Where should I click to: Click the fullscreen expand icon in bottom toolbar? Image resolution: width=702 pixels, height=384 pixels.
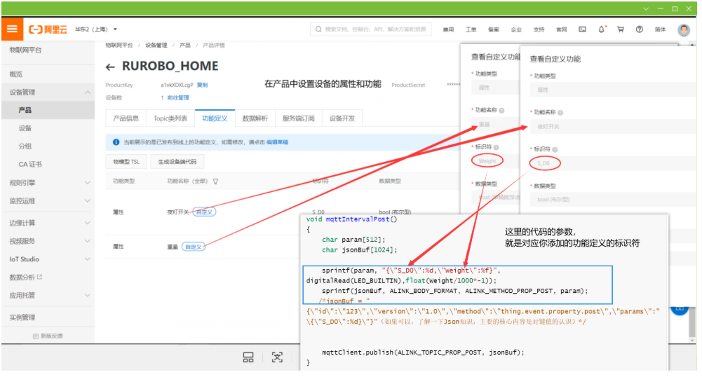point(277,357)
